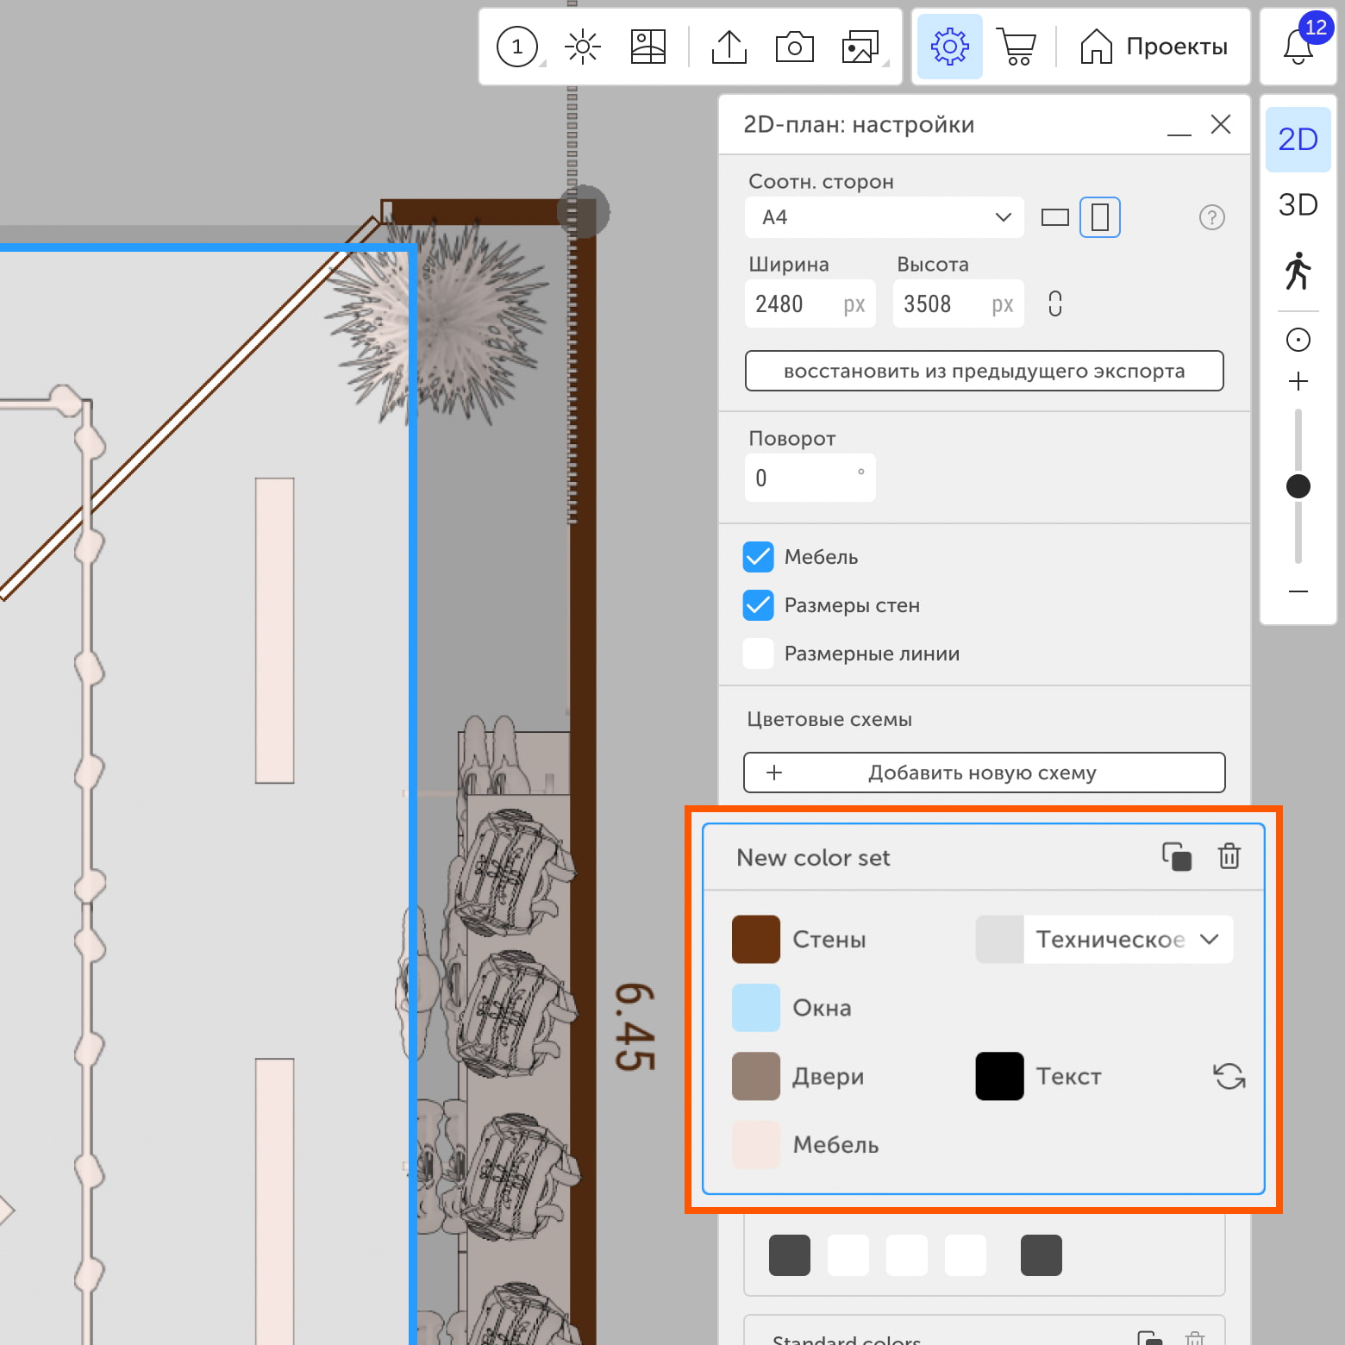This screenshot has width=1345, height=1345.
Task: Switch to 3D view tab
Action: point(1298,205)
